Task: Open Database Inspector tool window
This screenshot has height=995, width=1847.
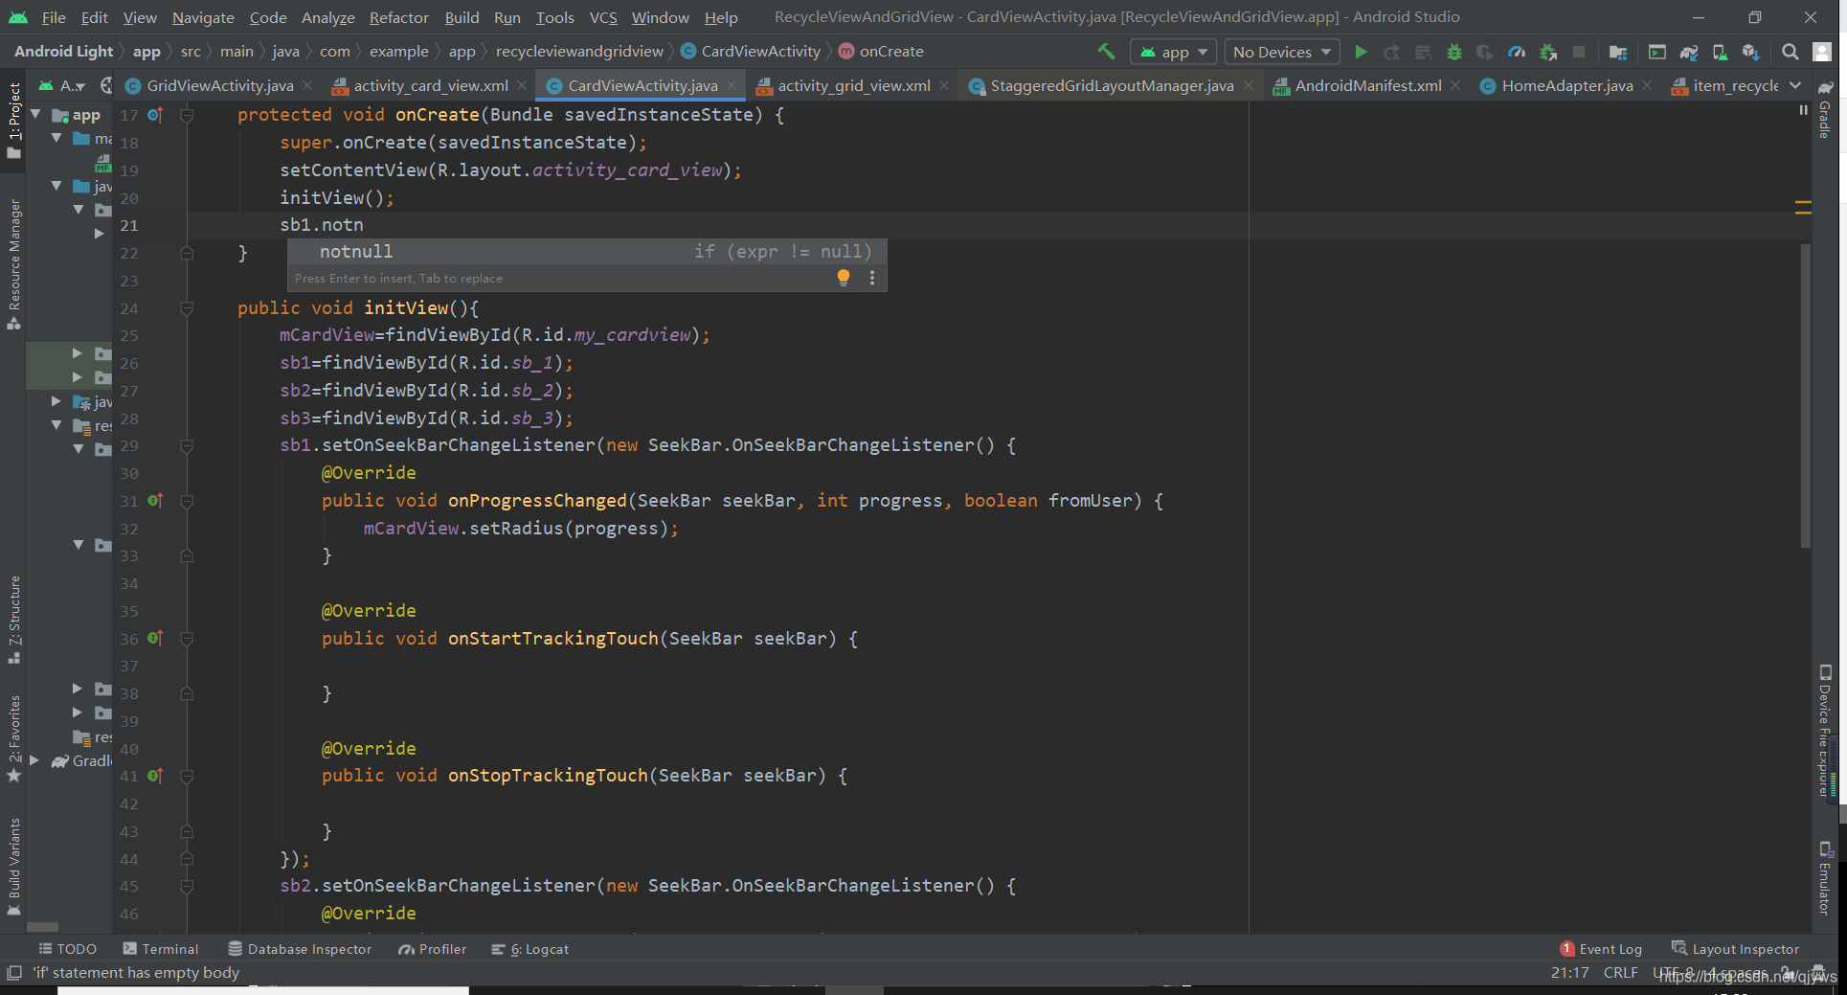Action: [x=300, y=949]
